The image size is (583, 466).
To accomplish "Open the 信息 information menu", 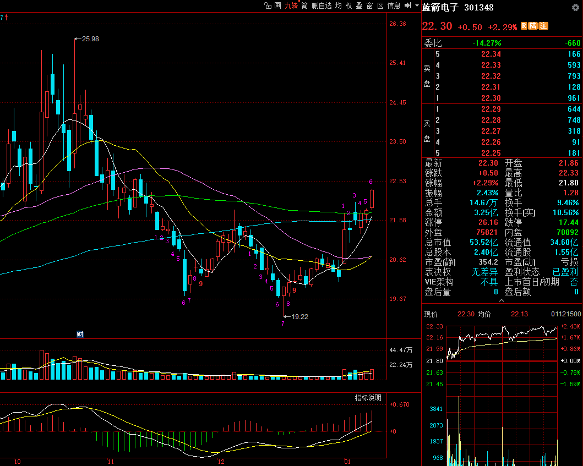I will point(394,6).
